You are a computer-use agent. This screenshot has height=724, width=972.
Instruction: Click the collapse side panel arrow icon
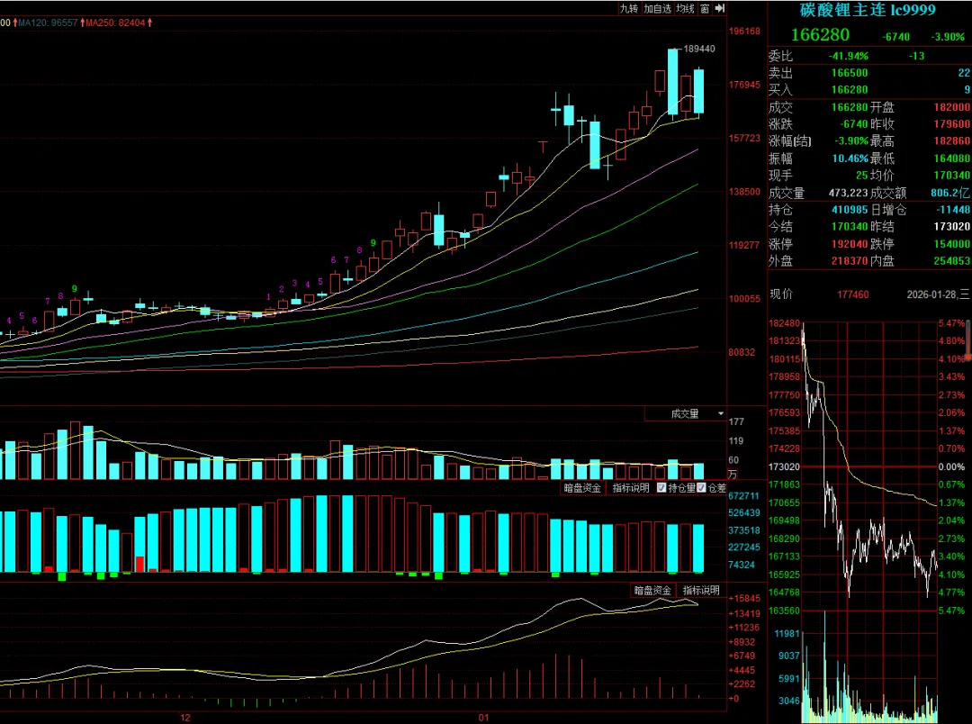(720, 9)
